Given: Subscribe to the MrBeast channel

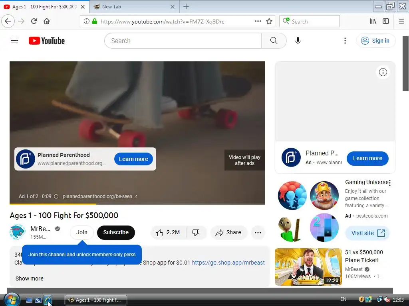Looking at the screenshot, I should (116, 232).
